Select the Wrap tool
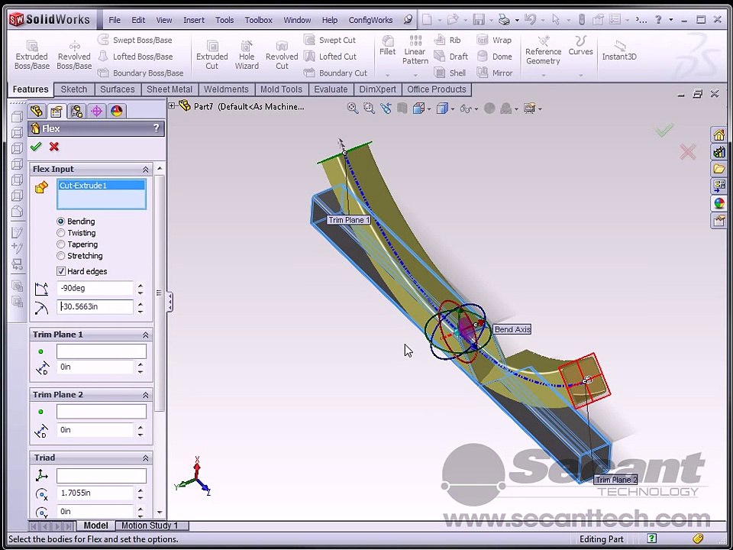This screenshot has height=550, width=733. pyautogui.click(x=494, y=40)
